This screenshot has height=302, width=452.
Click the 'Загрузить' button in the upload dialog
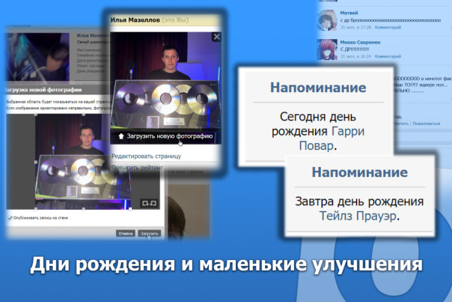coord(150,233)
